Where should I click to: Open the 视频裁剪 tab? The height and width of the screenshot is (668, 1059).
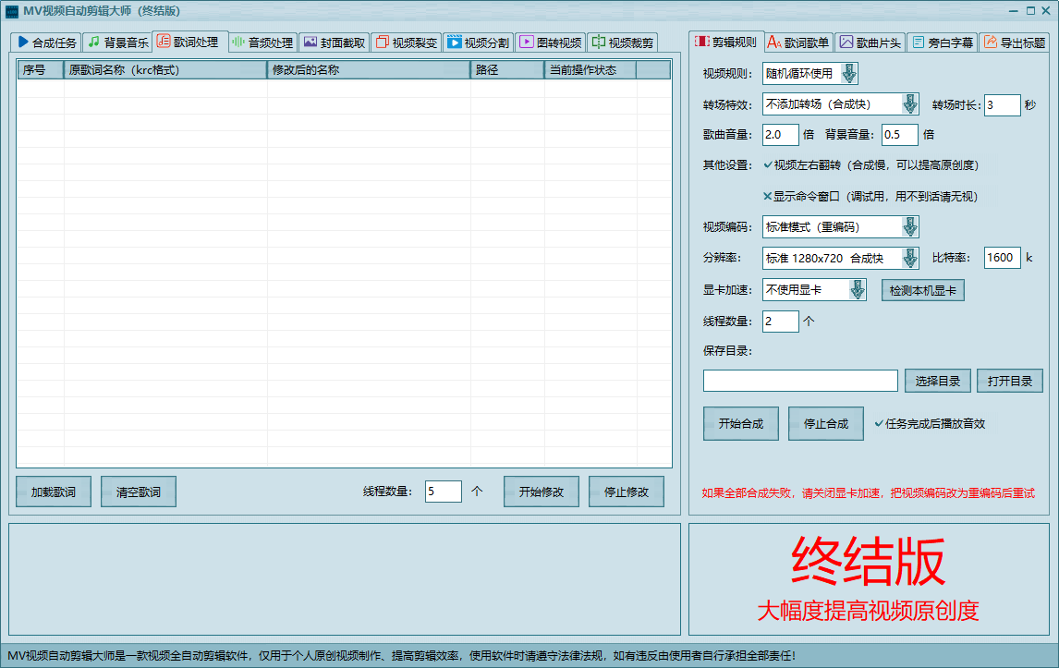coord(623,43)
